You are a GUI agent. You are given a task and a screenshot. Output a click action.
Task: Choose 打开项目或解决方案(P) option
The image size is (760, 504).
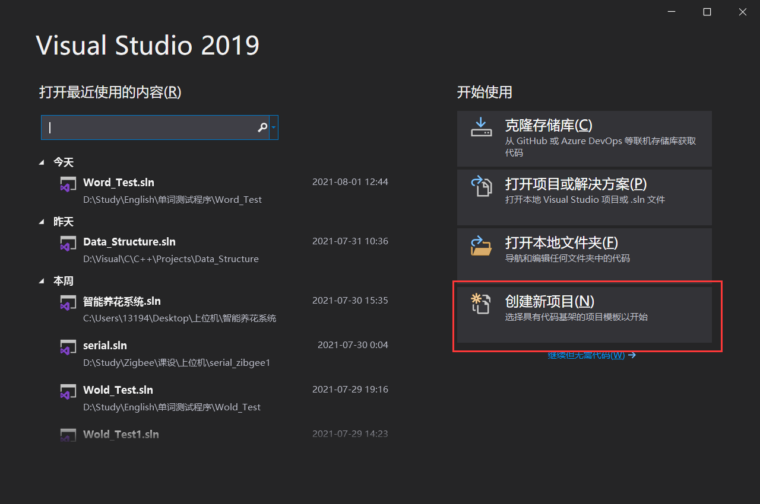click(x=584, y=197)
